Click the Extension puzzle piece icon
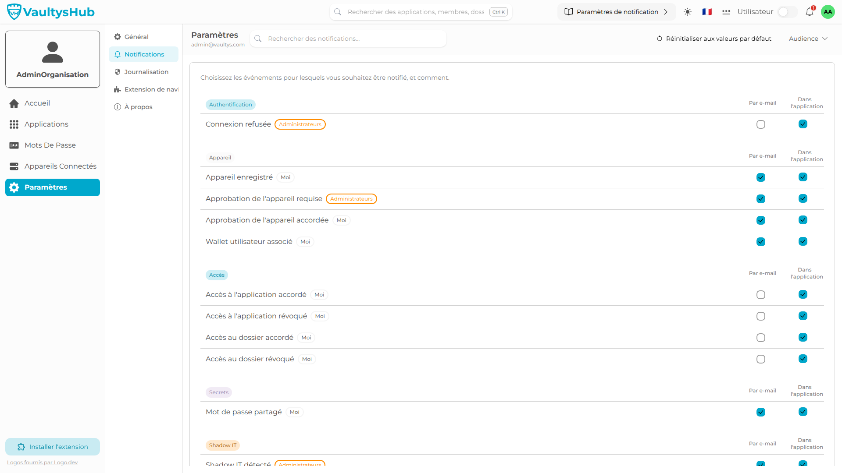842x473 pixels. click(118, 89)
